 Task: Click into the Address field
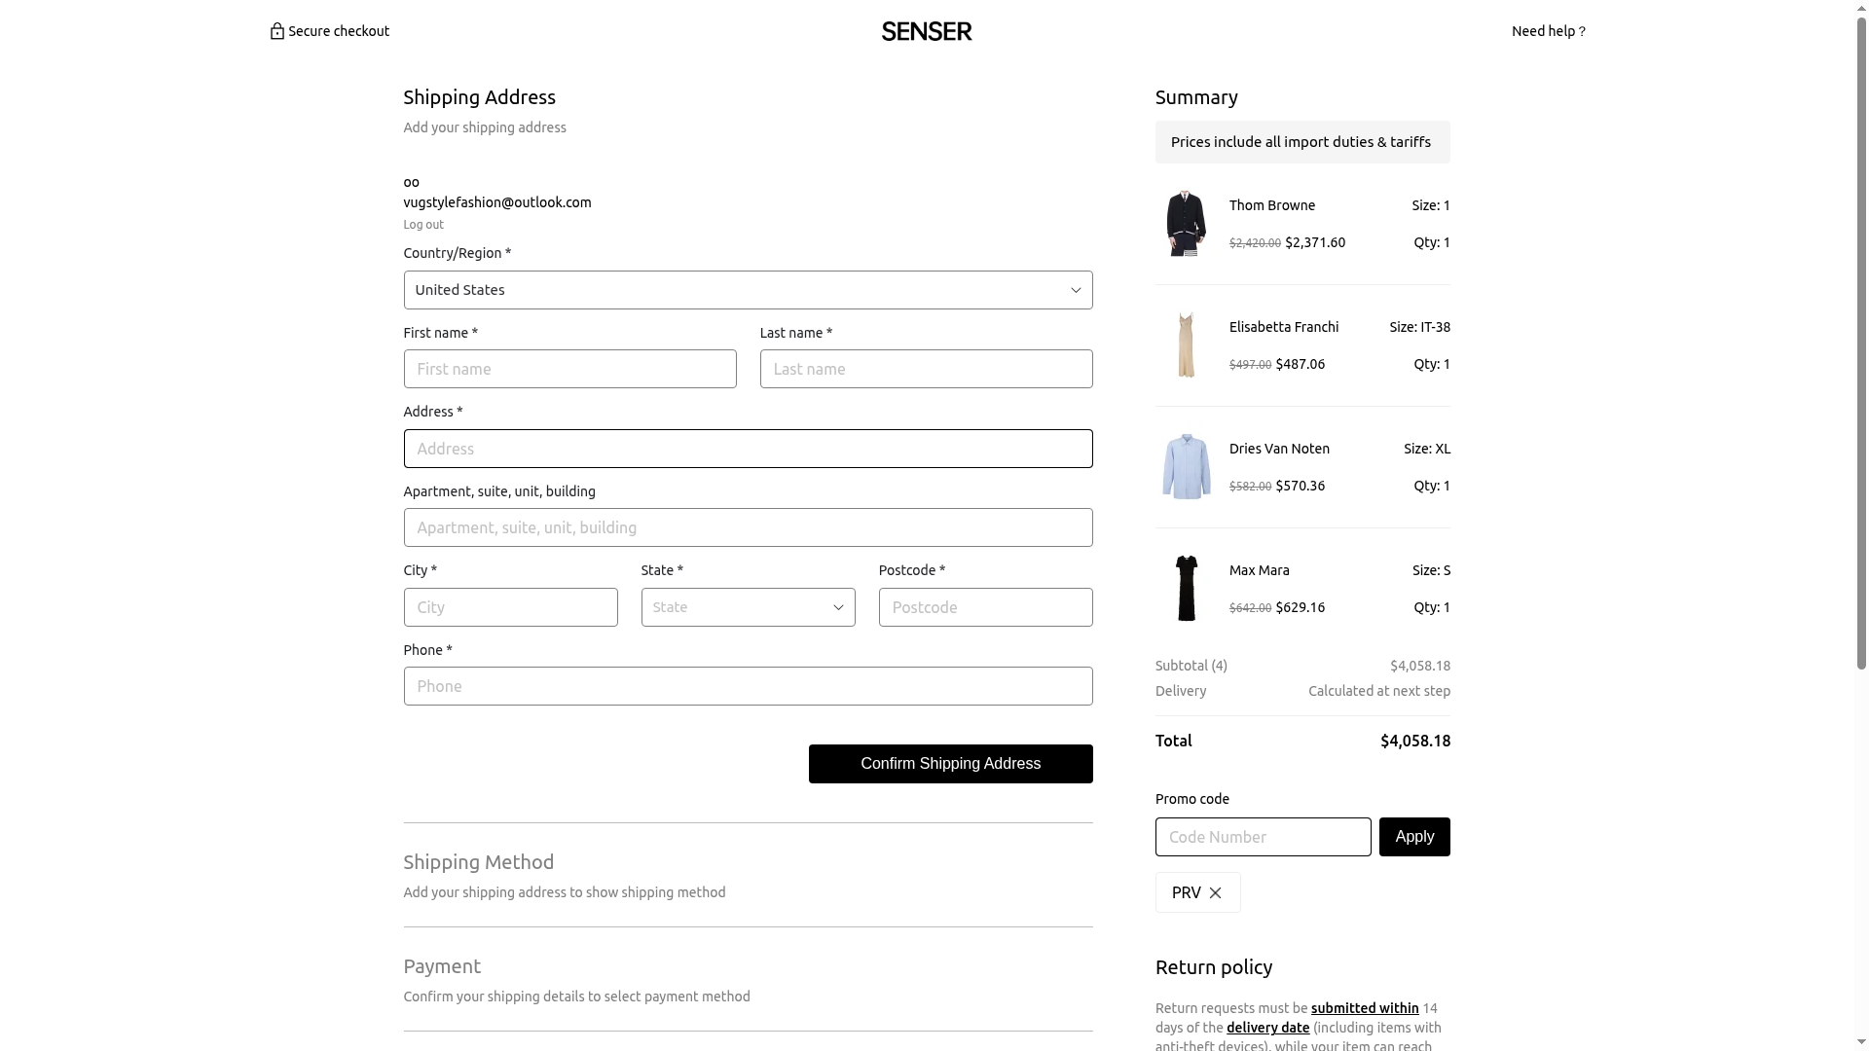[748, 449]
